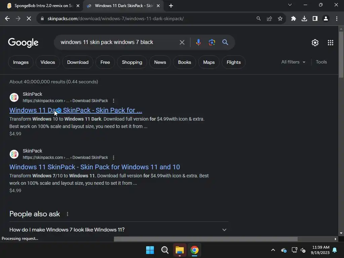Open the tab search dropdown
Image resolution: width=344 pixels, height=258 pixels.
(x=290, y=5)
